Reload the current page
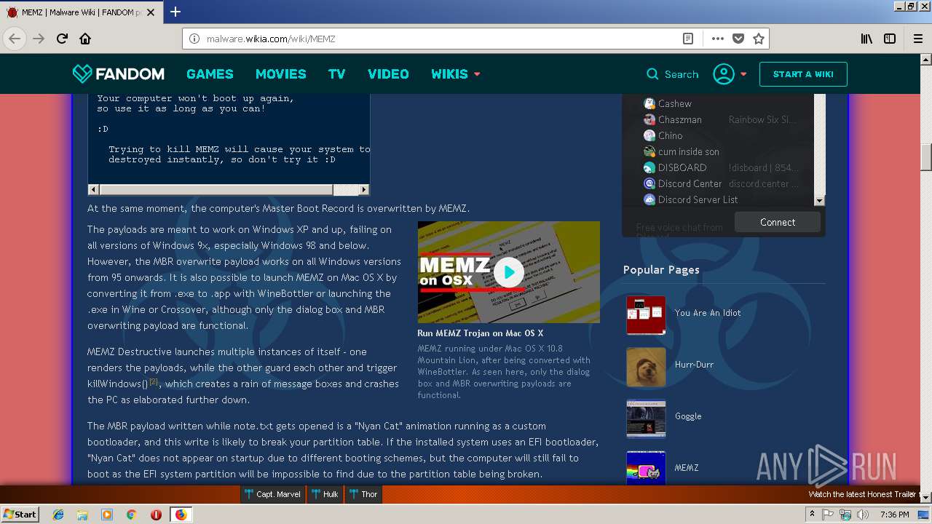The width and height of the screenshot is (932, 524). pyautogui.click(x=62, y=39)
